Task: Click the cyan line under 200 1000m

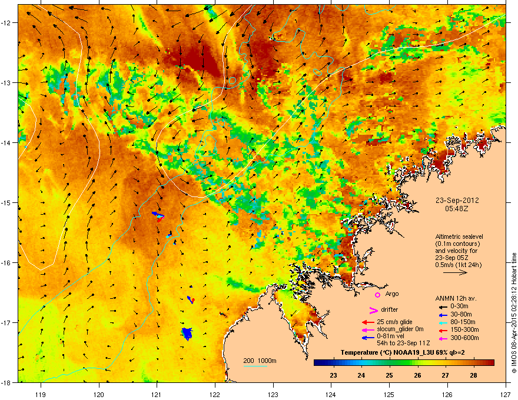Action: click(x=255, y=366)
